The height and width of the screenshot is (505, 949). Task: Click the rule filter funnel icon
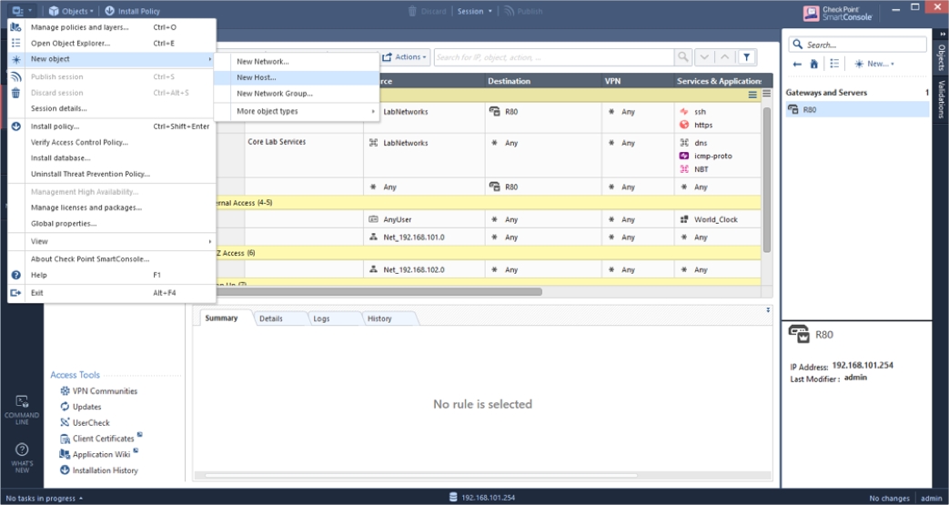pyautogui.click(x=746, y=57)
